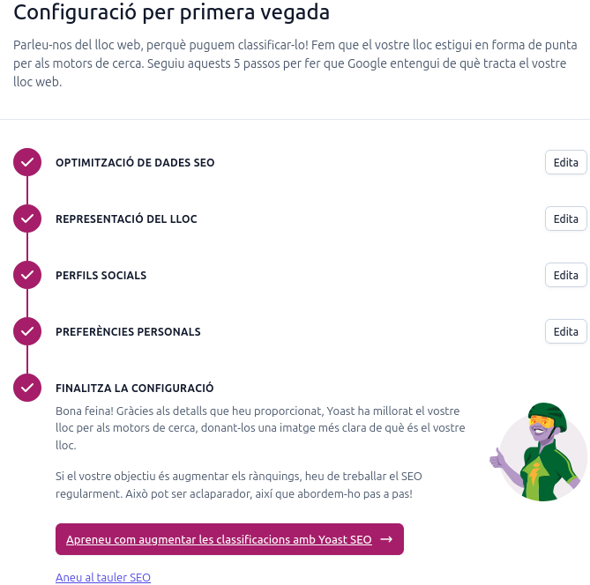Open Apreneu com augmentar les classificacions button

tap(219, 539)
